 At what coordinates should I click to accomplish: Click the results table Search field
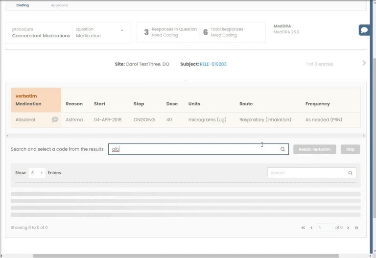307,173
